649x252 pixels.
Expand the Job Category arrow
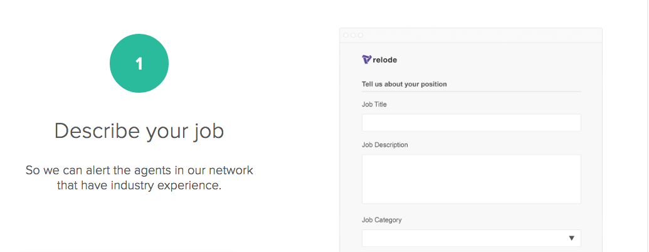(x=572, y=238)
